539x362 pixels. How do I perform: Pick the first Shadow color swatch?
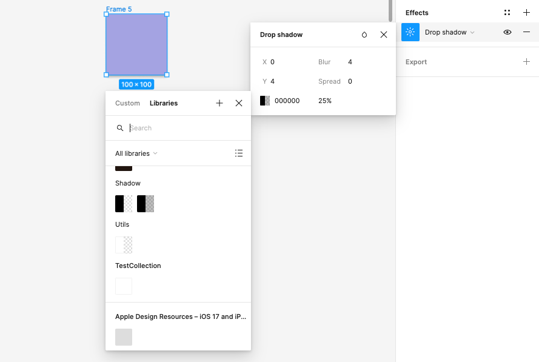124,204
